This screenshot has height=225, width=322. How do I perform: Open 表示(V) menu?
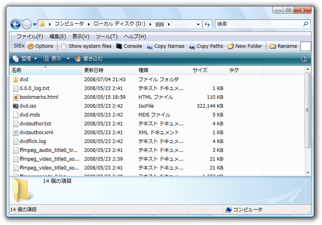[80, 36]
